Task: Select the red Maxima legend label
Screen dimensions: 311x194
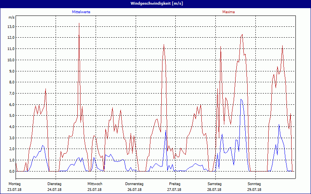Action: [x=228, y=12]
